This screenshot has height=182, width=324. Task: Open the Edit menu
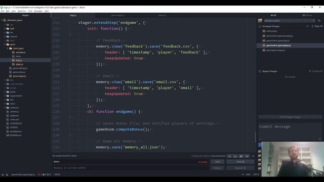tap(8, 11)
